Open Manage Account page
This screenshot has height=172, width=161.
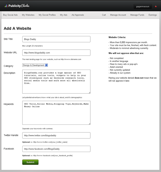[118, 15]
